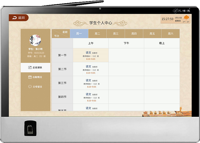Select the 周四 tab
The image size is (200, 143).
click(x=134, y=34)
